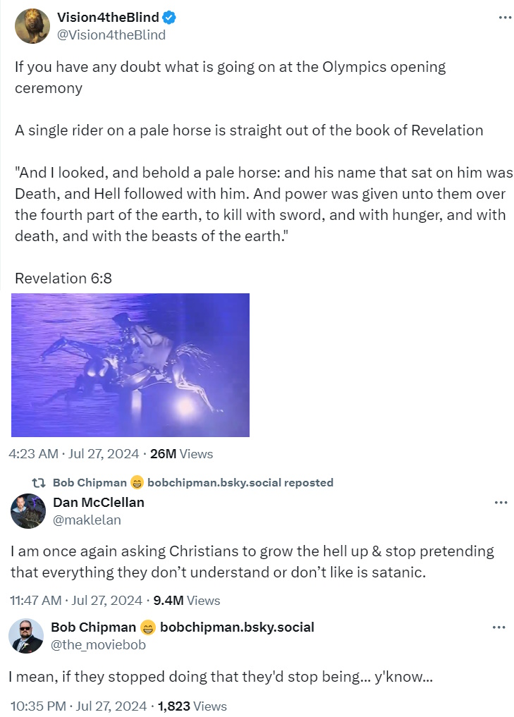Open the pale horse rider video thumbnail
This screenshot has height=717, width=514.
130,364
